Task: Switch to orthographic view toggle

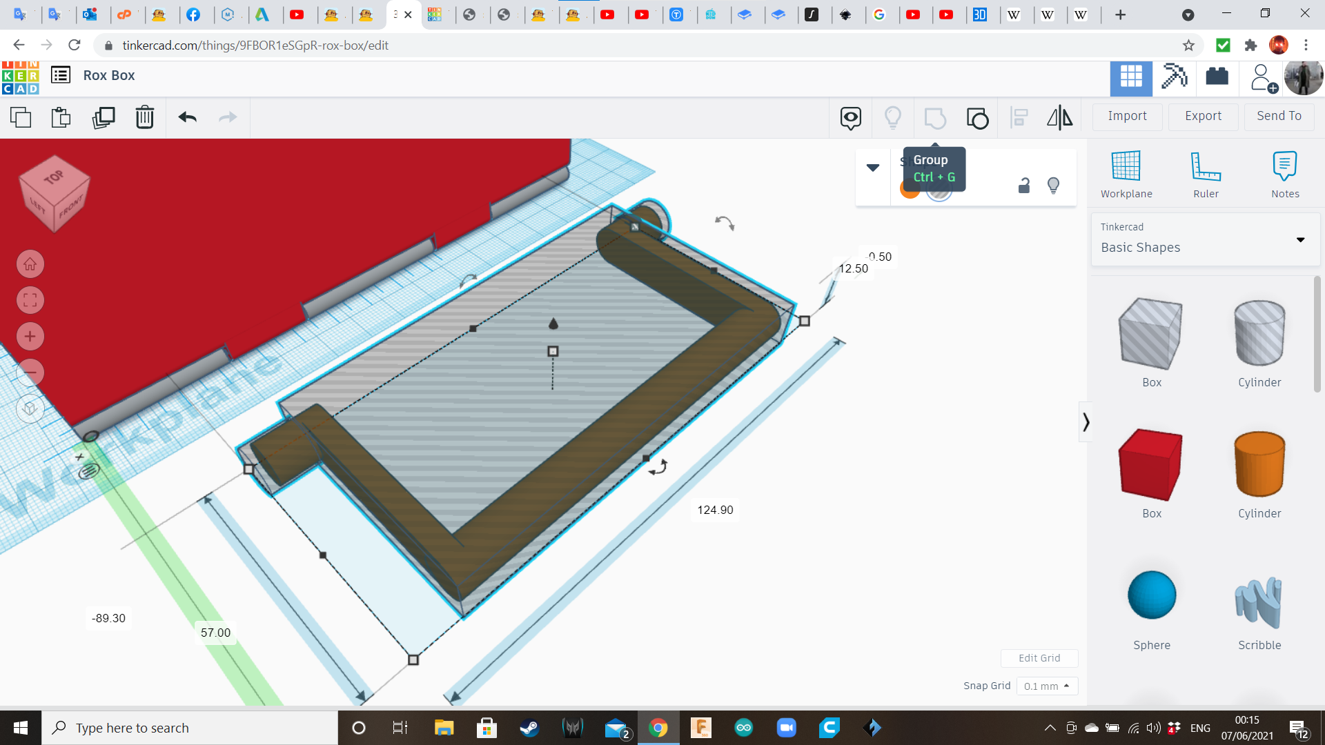Action: tap(30, 409)
